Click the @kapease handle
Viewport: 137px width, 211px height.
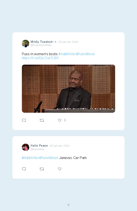click(x=37, y=149)
